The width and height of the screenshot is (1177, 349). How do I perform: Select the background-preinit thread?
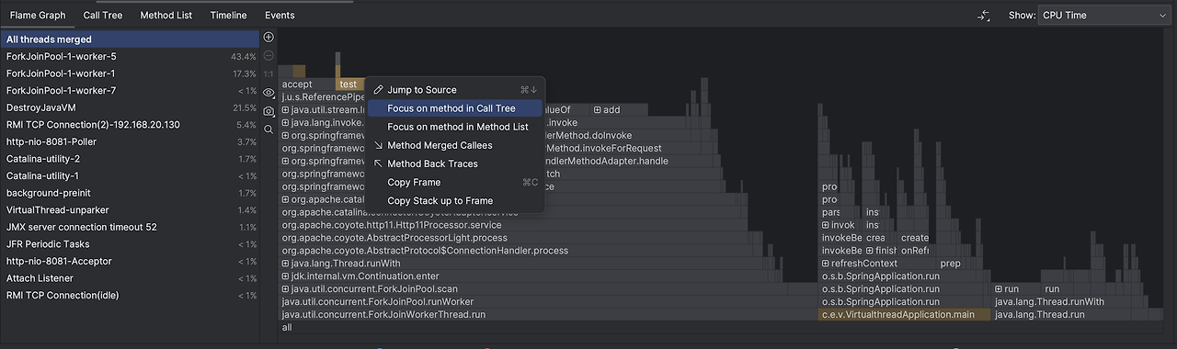(130, 193)
